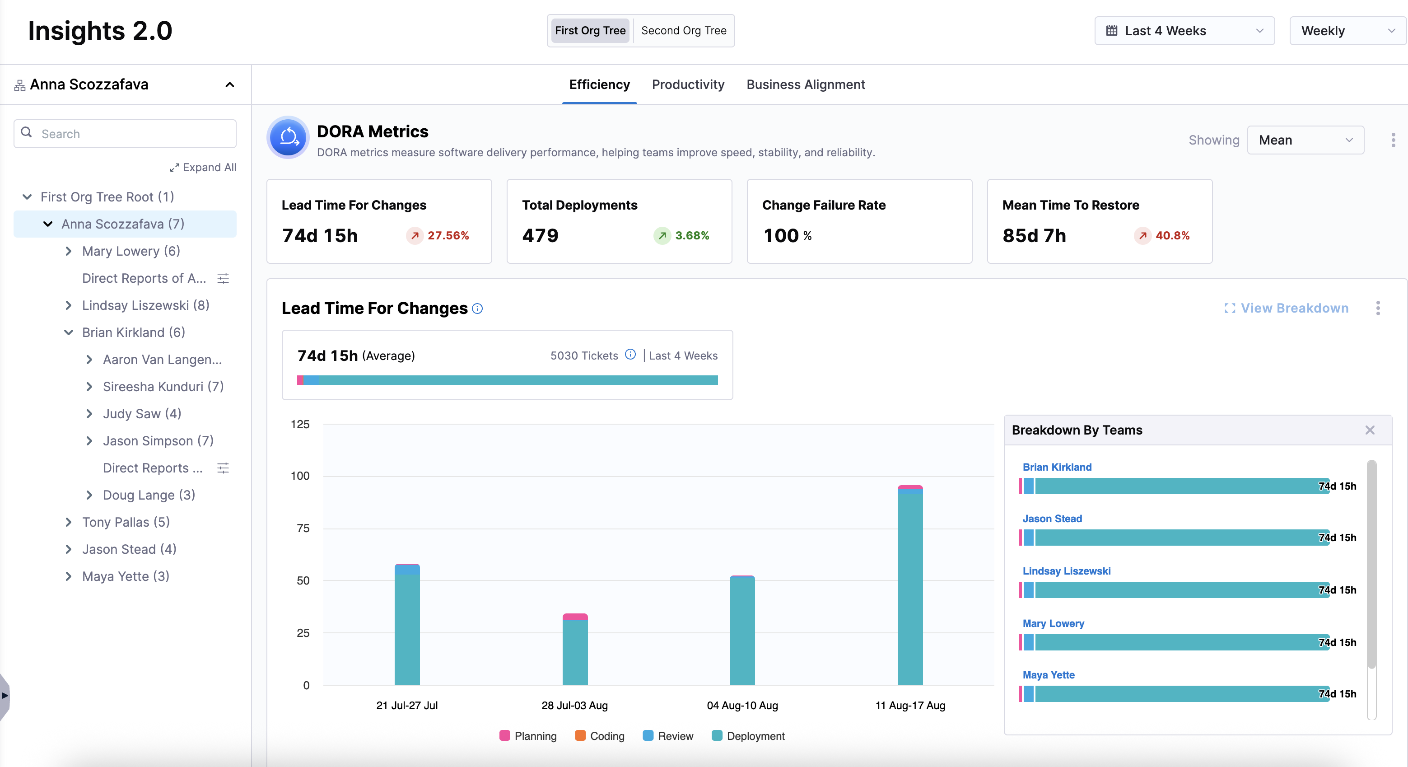Switch to Second Org Tree toggle
Image resolution: width=1408 pixels, height=767 pixels.
[683, 31]
